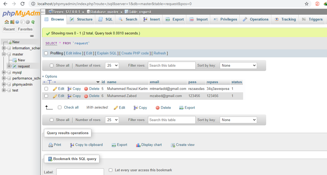The width and height of the screenshot is (327, 175).
Task: Tick lower Show all checkbox
Action: pos(52,120)
